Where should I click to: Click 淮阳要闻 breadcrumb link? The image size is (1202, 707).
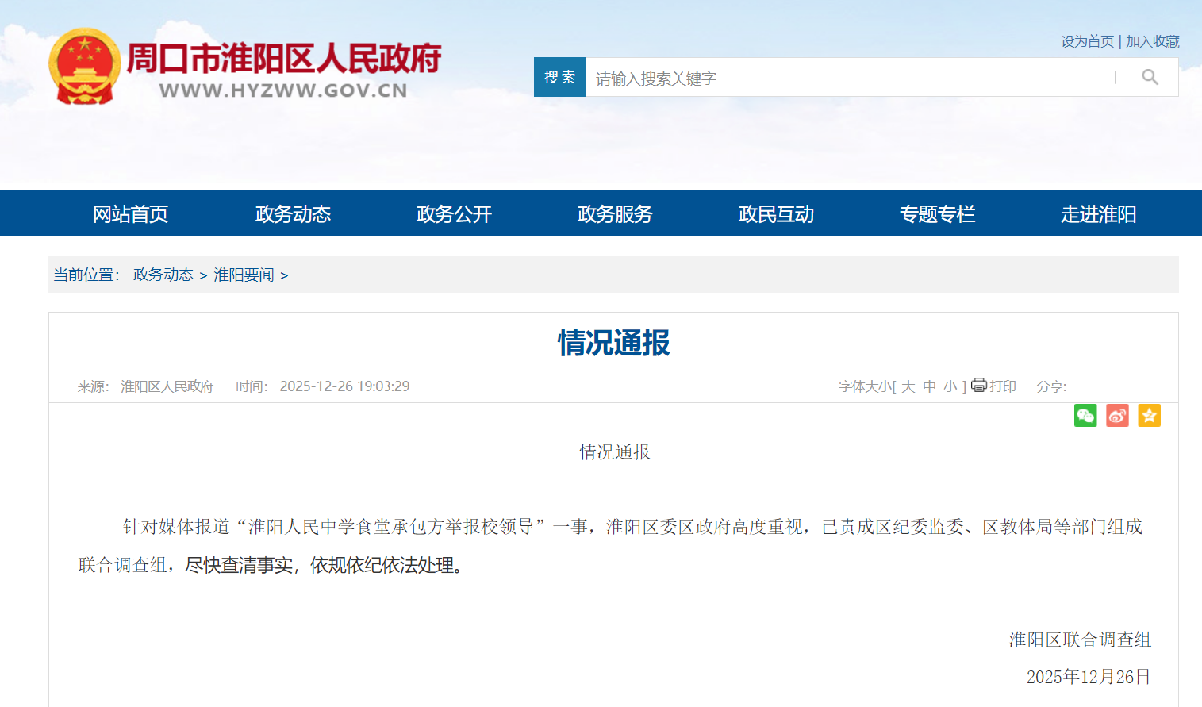[x=244, y=275]
